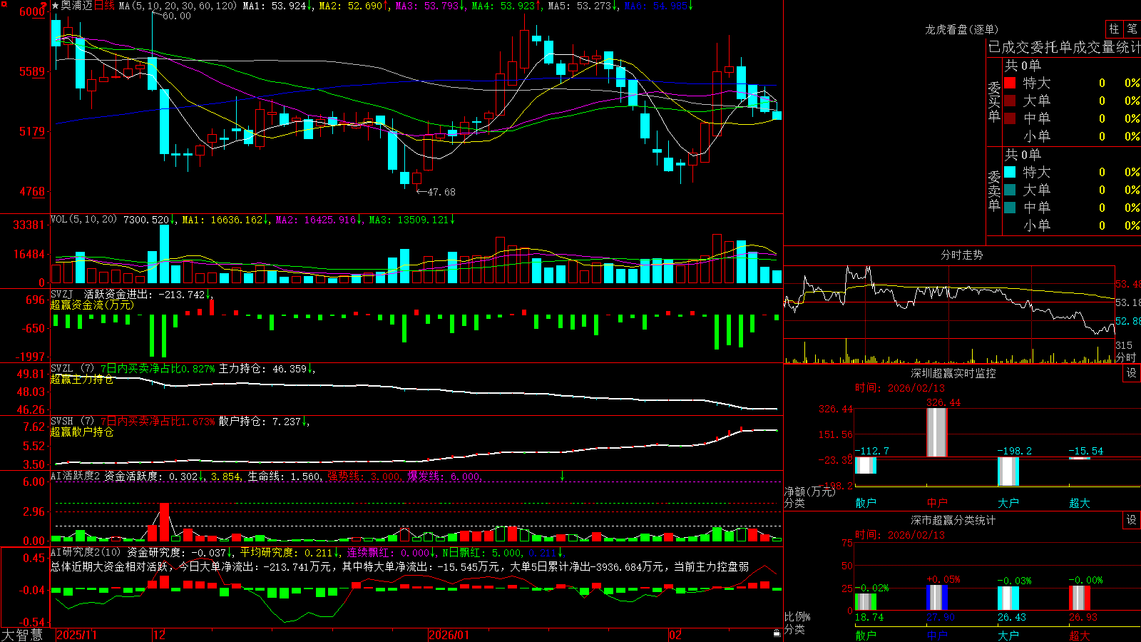
Task: Click the 超赢资金流(万元) label
Action: [x=92, y=305]
